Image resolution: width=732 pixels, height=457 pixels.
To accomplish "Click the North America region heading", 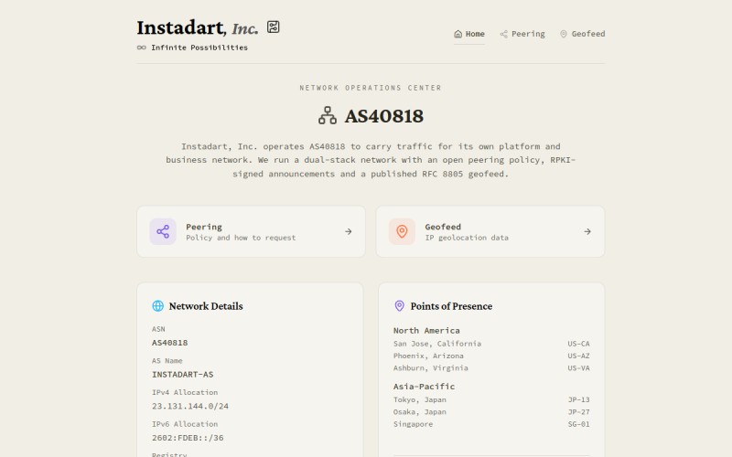I will pyautogui.click(x=426, y=331).
